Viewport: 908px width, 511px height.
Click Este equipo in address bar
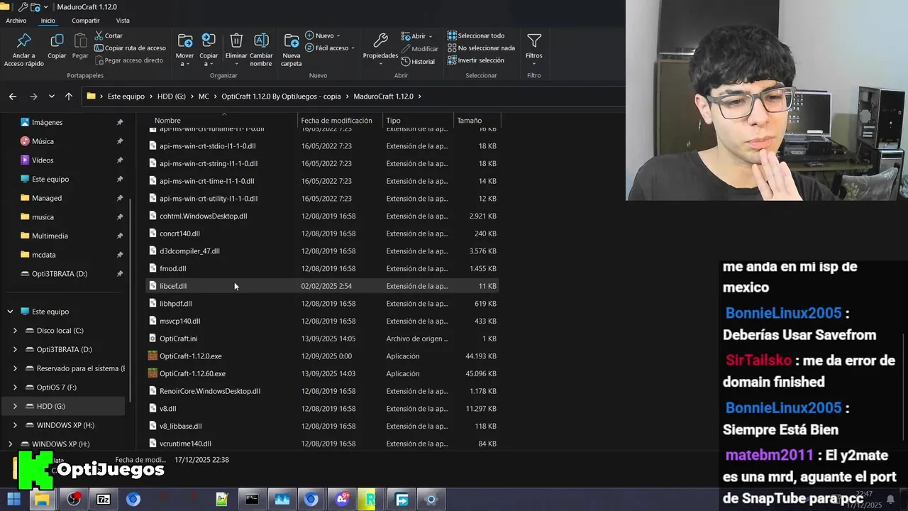click(x=126, y=97)
